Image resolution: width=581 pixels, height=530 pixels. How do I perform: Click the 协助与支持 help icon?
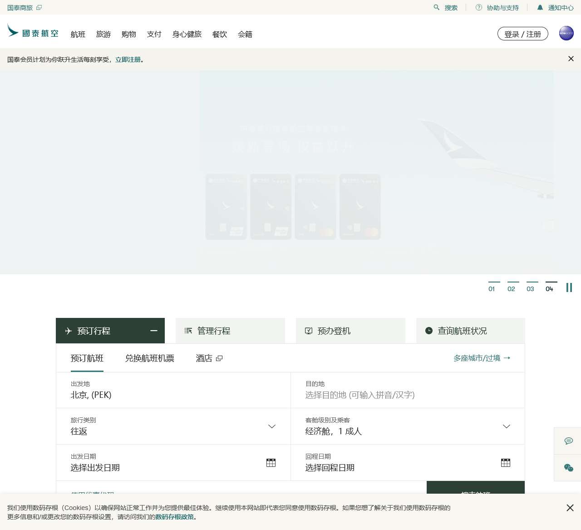478,8
